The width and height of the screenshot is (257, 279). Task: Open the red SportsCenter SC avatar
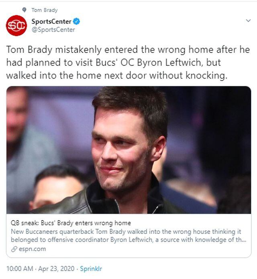pos(16,25)
